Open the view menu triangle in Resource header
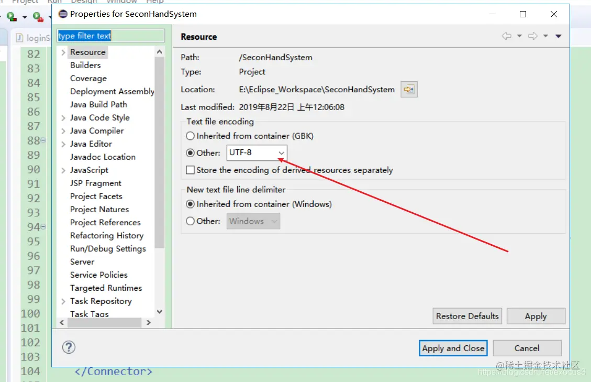Screen dimensions: 591x382 (559, 36)
